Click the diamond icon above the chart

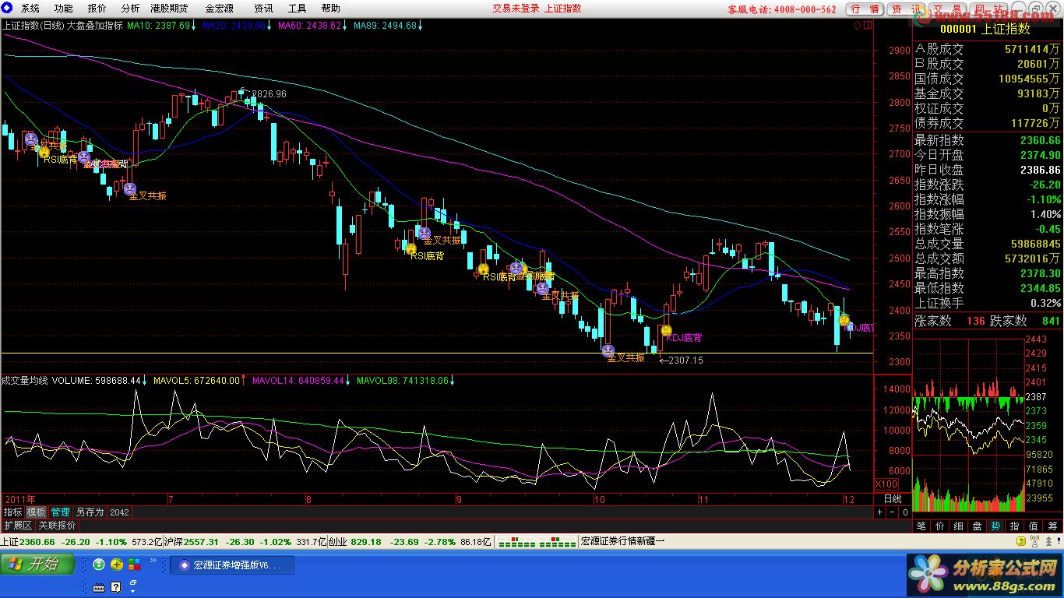pos(857,25)
